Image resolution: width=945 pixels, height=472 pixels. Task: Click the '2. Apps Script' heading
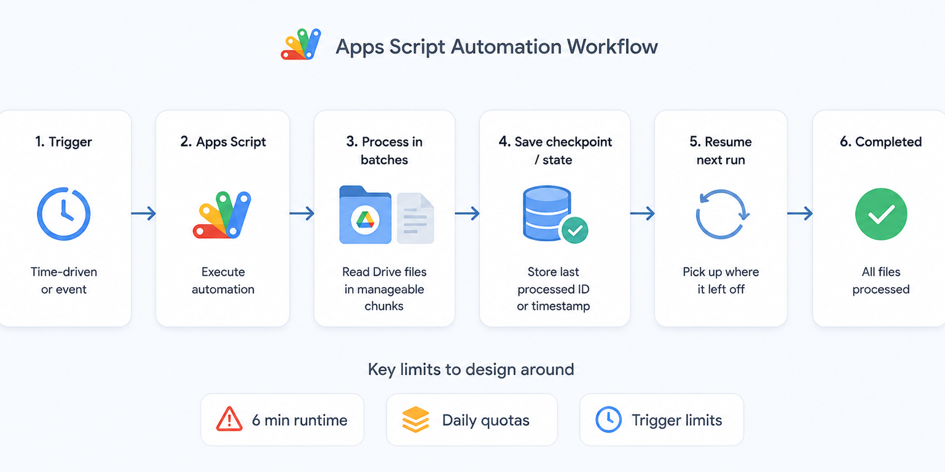point(223,142)
